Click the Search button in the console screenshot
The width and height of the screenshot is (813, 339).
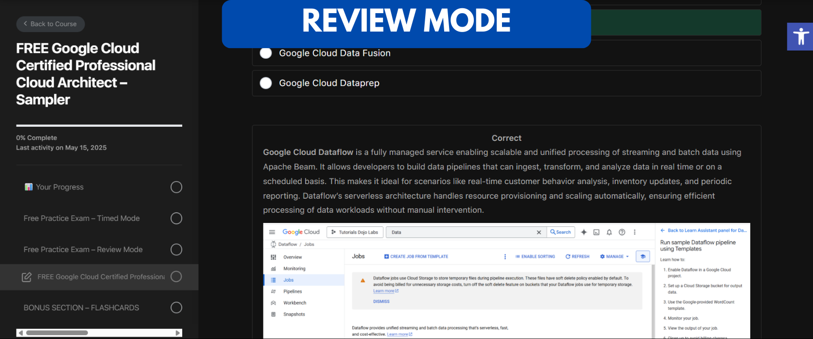coord(561,232)
